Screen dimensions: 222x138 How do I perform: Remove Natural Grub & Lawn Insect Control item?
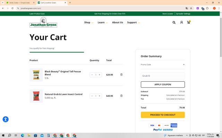[121, 96]
